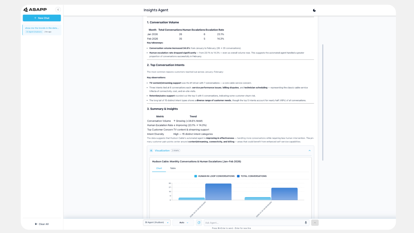Click the 'Escalation Rate' column header
The height and width of the screenshot is (233, 414).
(x=215, y=30)
